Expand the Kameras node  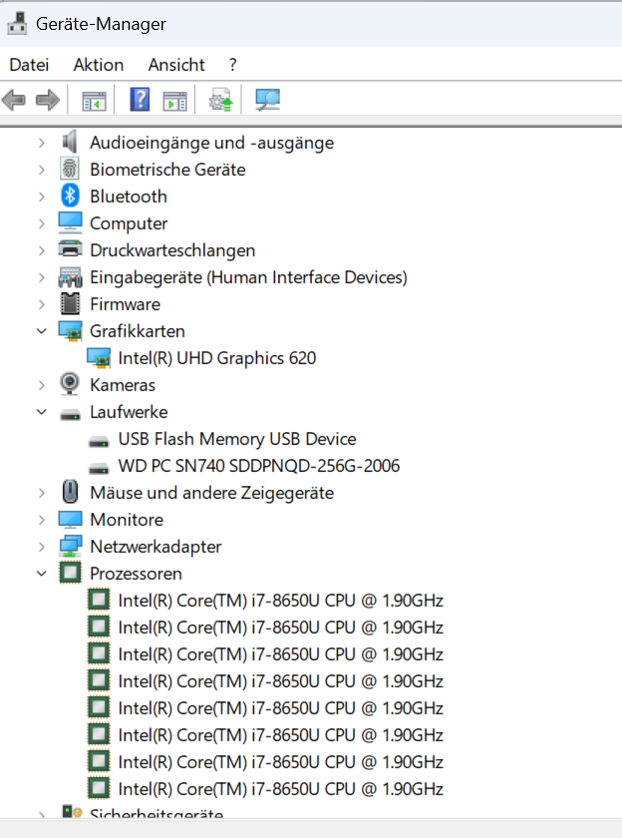click(42, 385)
